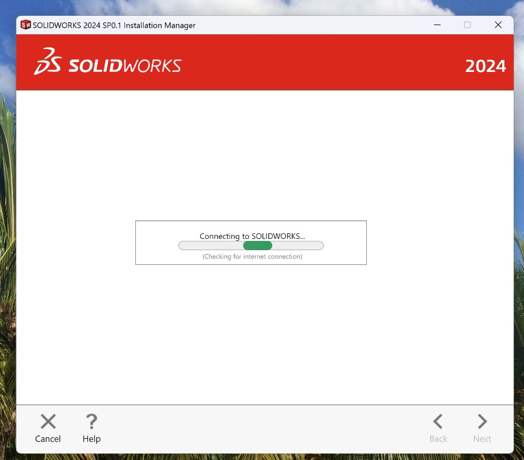Viewport: 524px width, 460px height.
Task: Click the 2024 version label in the banner
Action: tap(486, 66)
